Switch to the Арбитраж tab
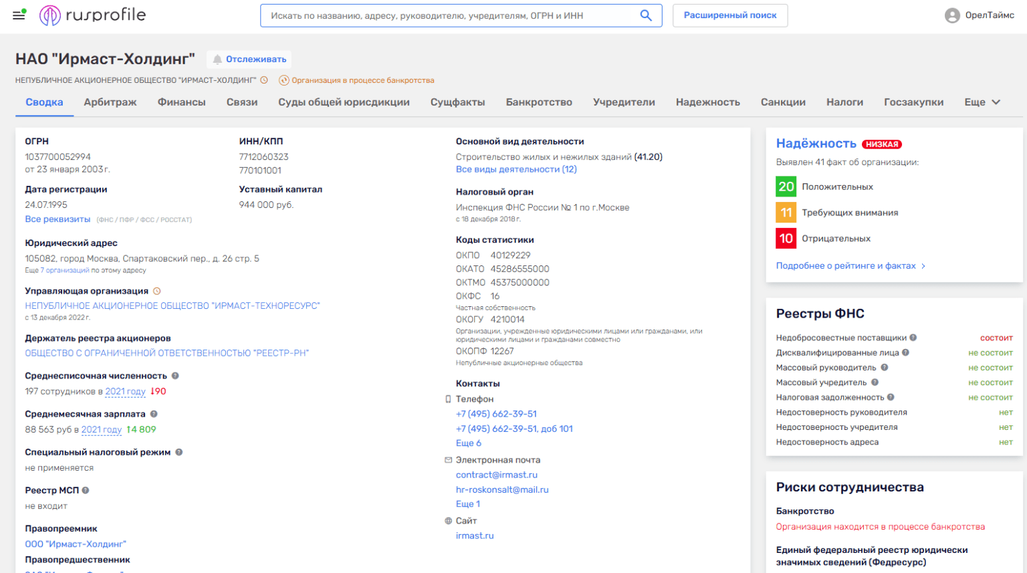1027x573 pixels. (110, 102)
